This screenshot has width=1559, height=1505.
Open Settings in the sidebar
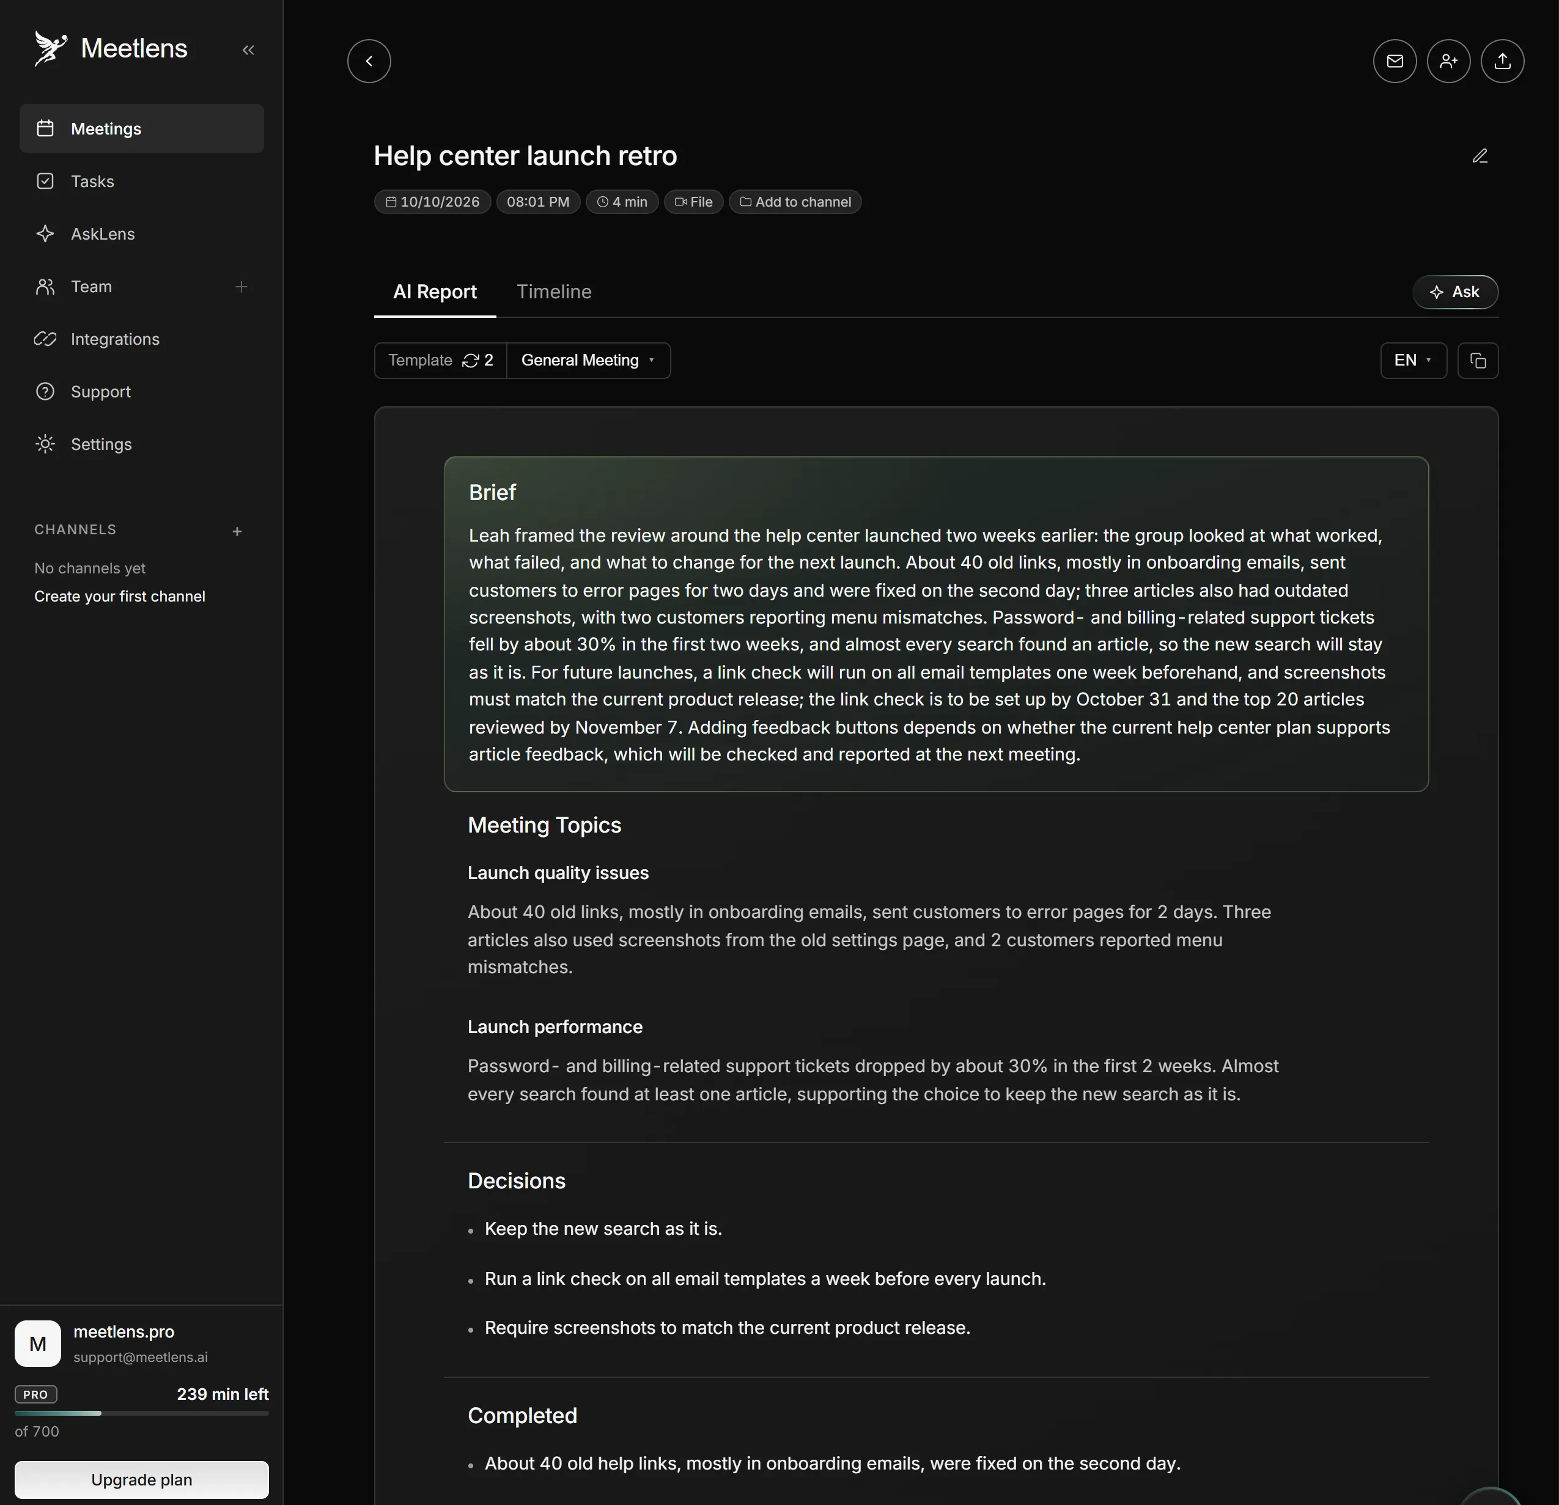click(x=142, y=443)
